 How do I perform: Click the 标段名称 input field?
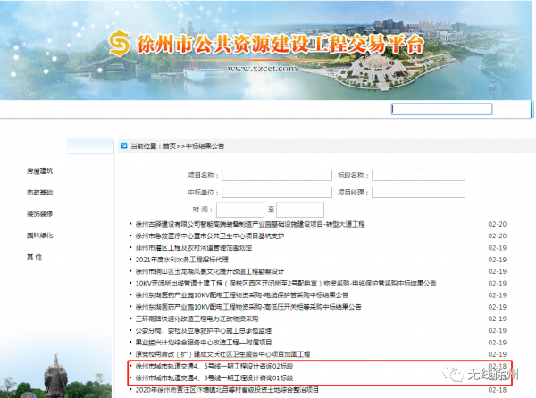point(418,175)
